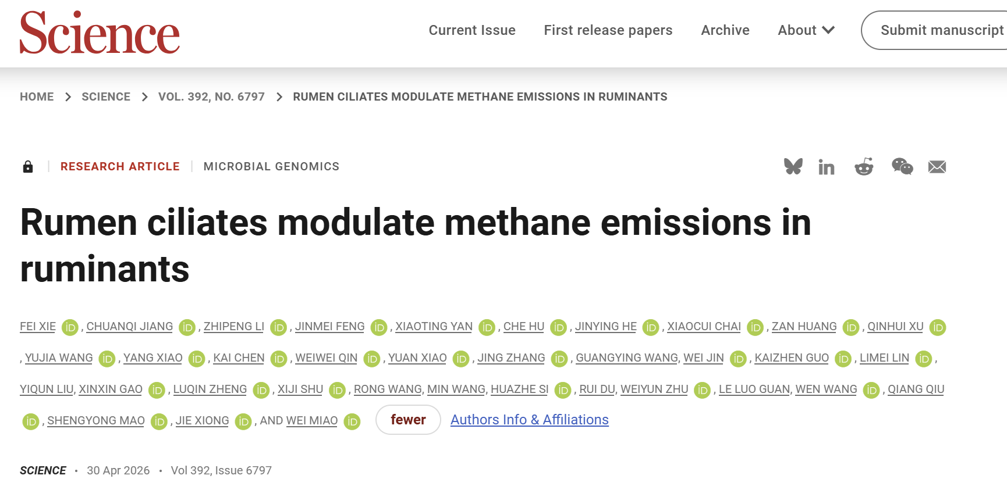Open the Archive page
Image resolution: width=1007 pixels, height=486 pixels.
tap(725, 30)
